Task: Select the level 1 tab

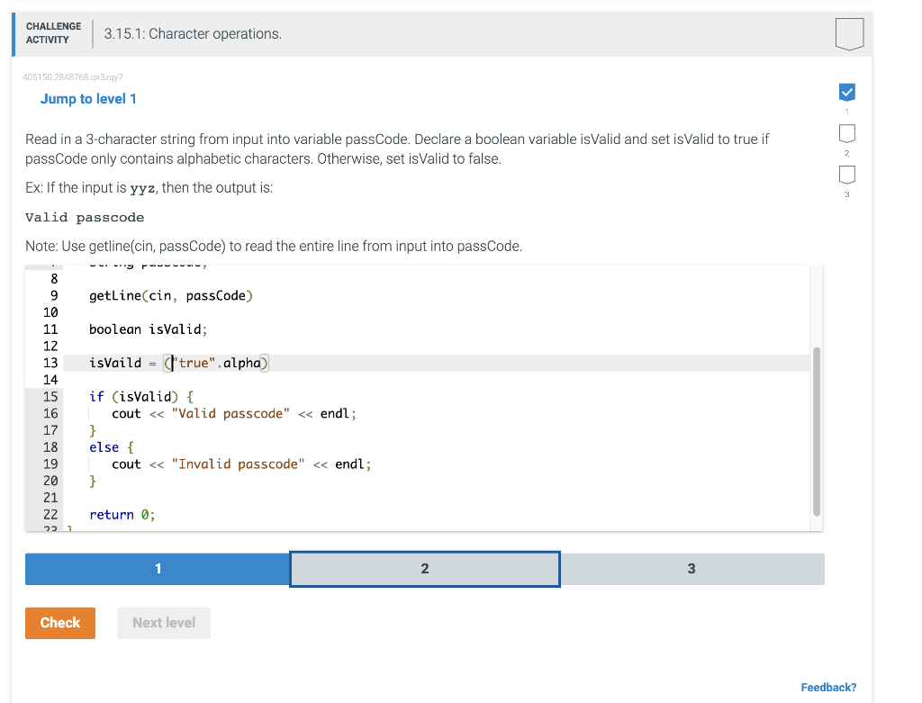Action: [x=158, y=568]
